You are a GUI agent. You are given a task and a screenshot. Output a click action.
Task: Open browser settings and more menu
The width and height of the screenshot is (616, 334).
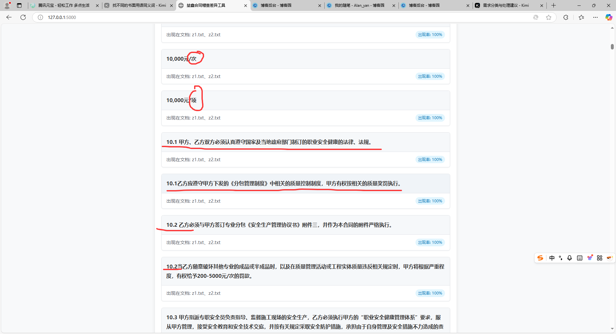pyautogui.click(x=595, y=17)
